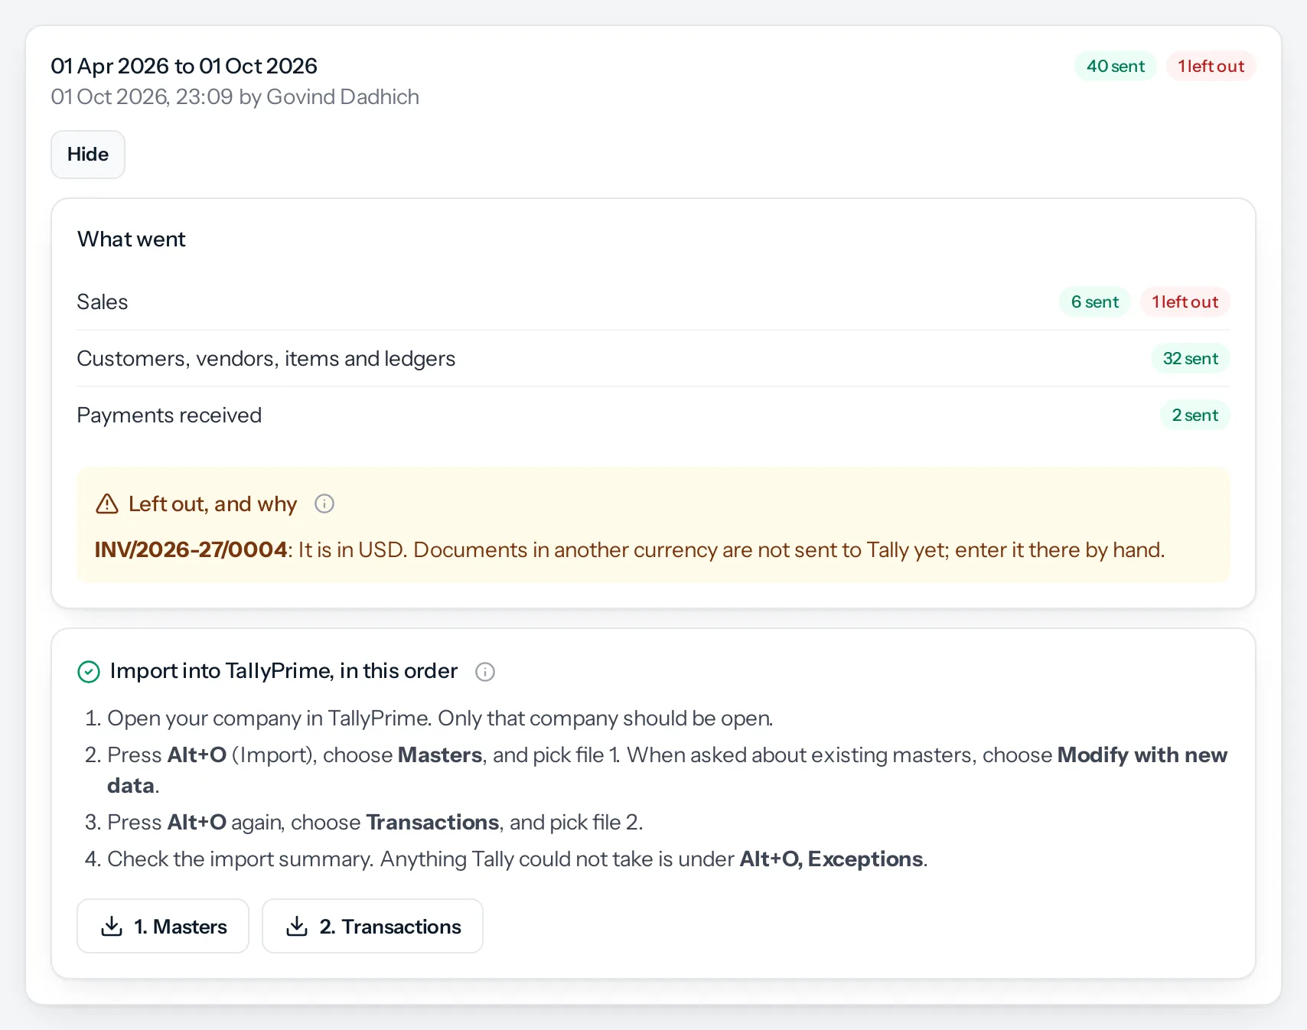Open info icon beside Left out, and why

point(324,504)
